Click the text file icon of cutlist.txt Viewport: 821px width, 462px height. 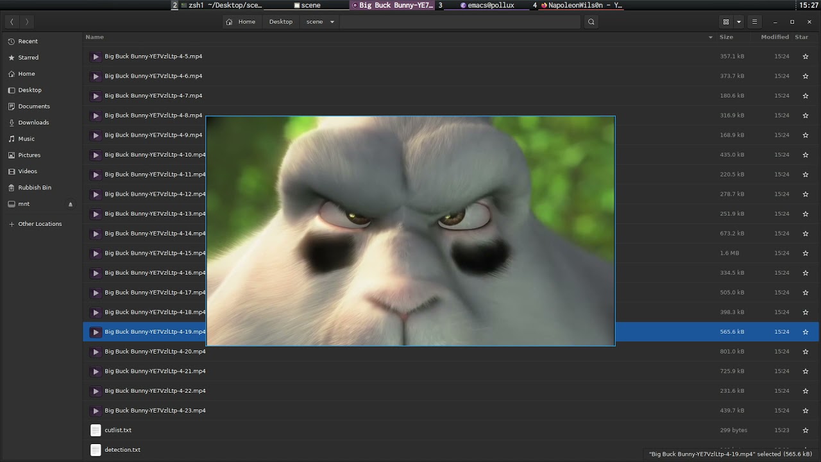click(96, 431)
